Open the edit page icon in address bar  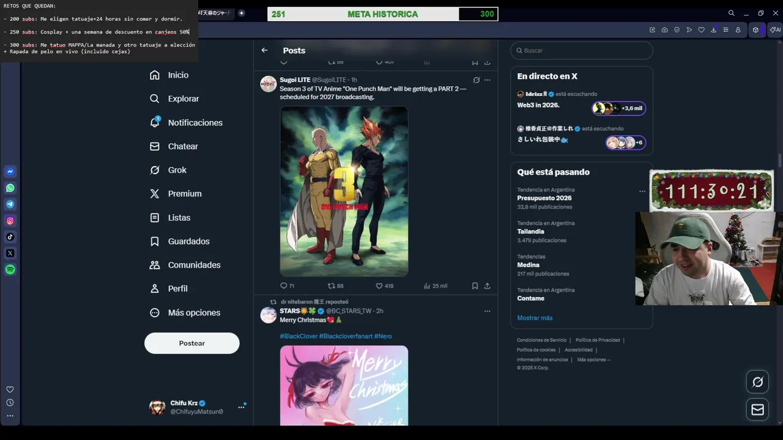[x=652, y=30]
